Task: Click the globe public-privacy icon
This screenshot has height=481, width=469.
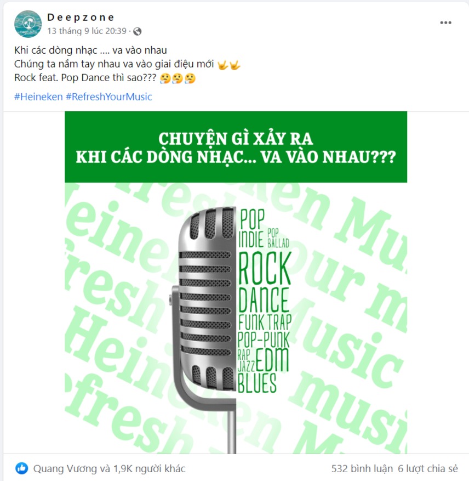Action: (138, 31)
